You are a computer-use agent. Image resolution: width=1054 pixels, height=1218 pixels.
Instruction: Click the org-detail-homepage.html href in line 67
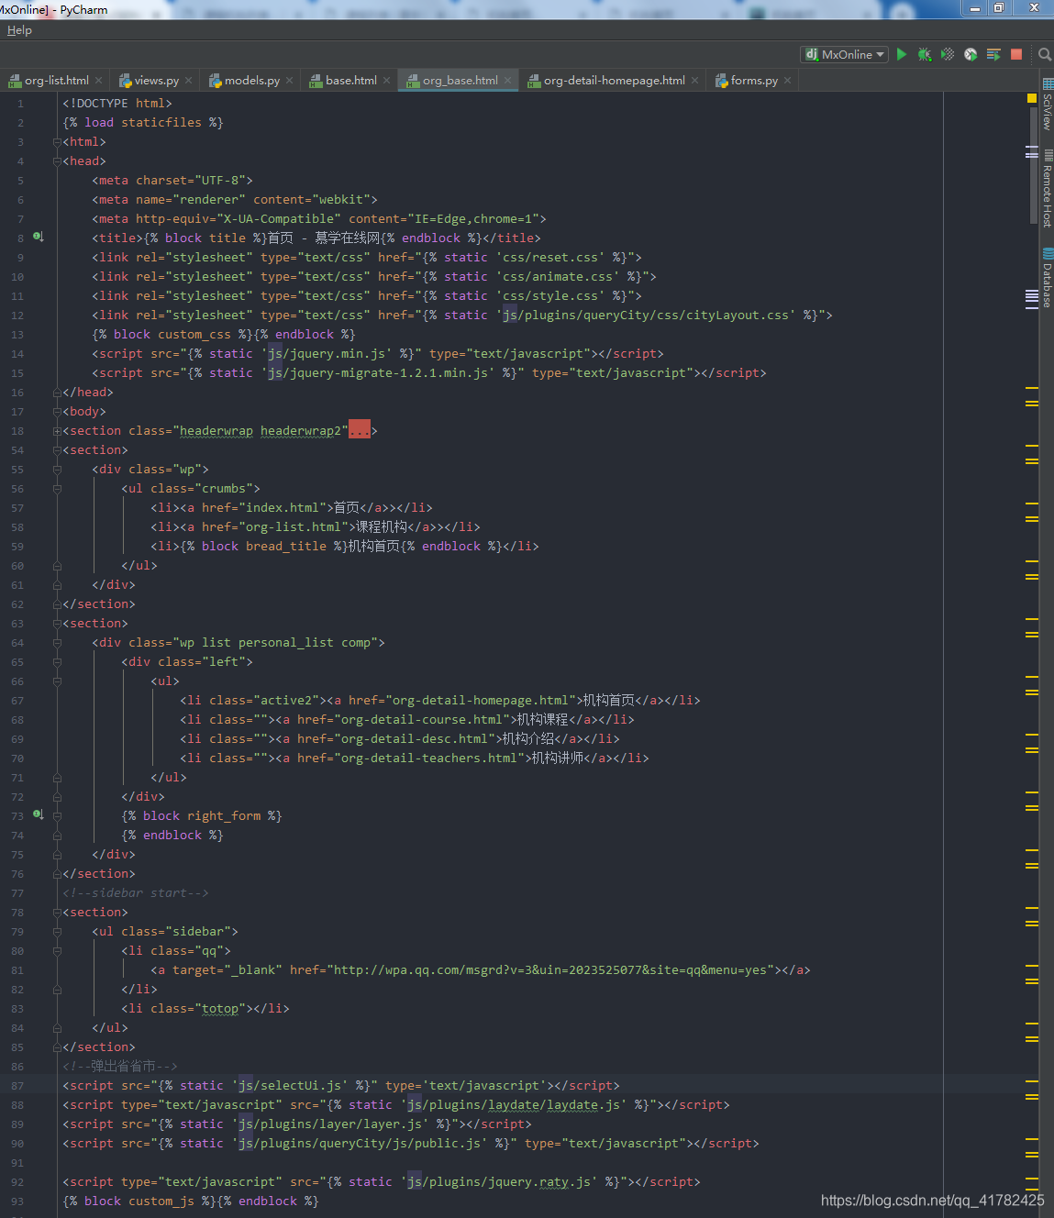480,700
